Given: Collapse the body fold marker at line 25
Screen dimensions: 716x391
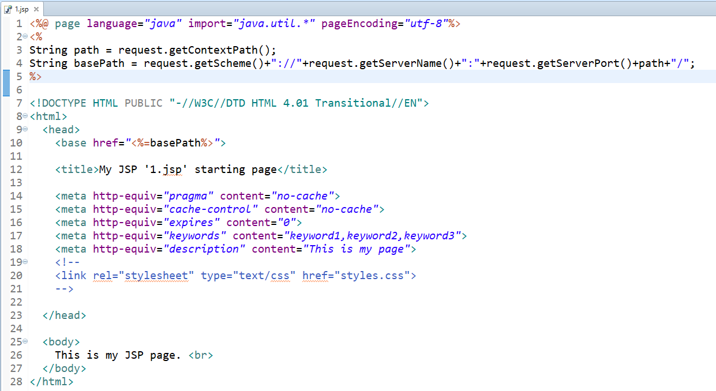Looking at the screenshot, I should (x=25, y=341).
